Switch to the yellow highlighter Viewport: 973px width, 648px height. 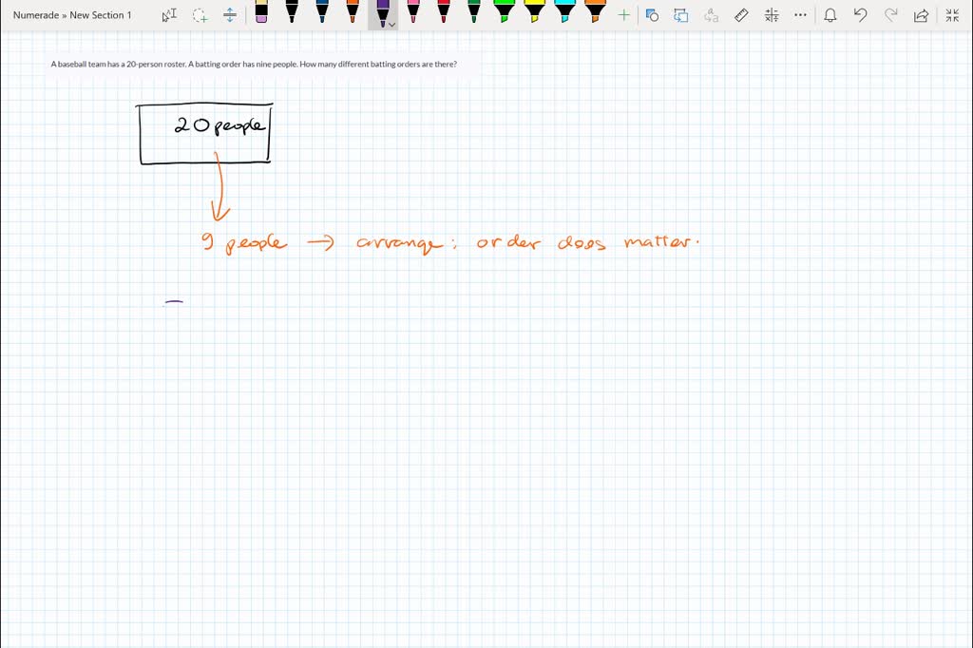[x=534, y=13]
